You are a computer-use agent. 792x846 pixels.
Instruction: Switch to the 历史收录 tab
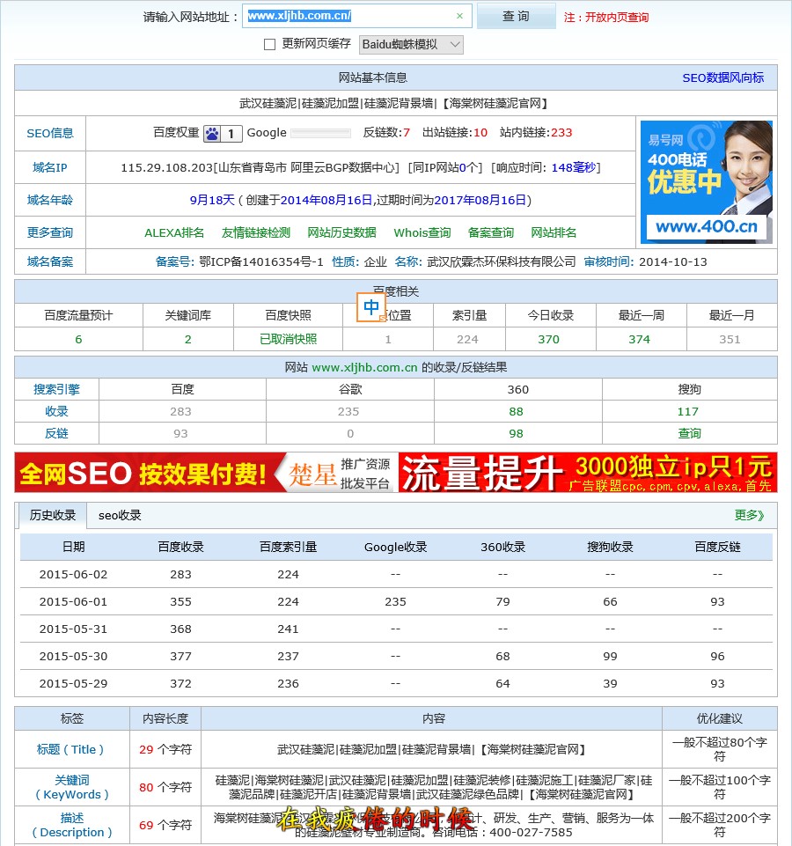[52, 515]
